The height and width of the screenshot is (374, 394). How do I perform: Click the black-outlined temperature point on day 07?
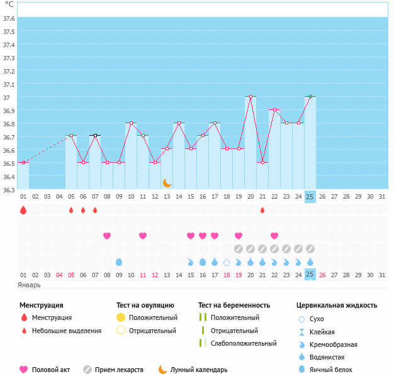[95, 136]
